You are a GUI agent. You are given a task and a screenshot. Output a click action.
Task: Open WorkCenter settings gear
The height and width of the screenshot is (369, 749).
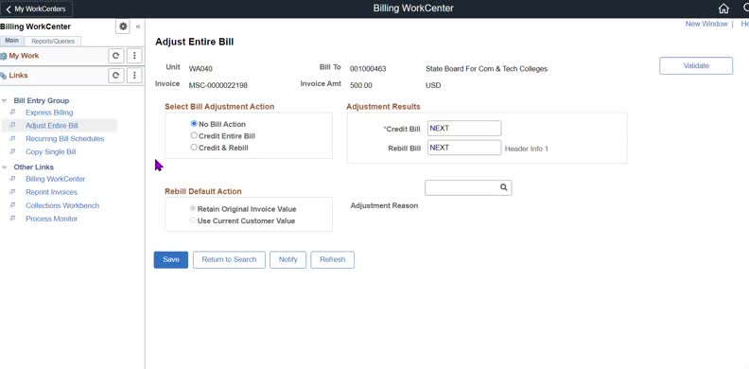pos(123,26)
